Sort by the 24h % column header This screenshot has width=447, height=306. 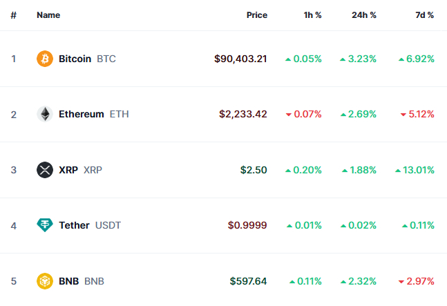pos(364,15)
